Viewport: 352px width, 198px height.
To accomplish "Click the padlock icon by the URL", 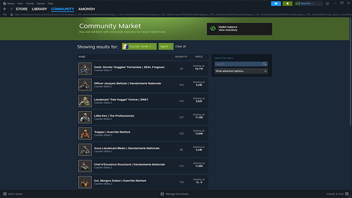I will (x=12, y=15).
